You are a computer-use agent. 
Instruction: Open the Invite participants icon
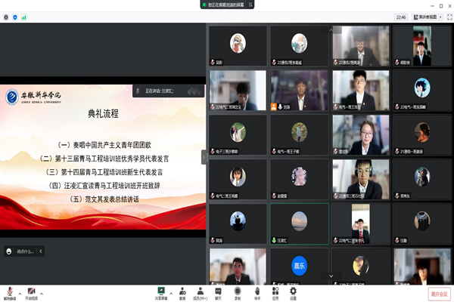(182, 291)
